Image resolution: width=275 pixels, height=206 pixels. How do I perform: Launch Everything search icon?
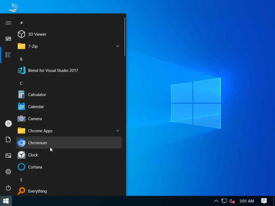pos(21,191)
